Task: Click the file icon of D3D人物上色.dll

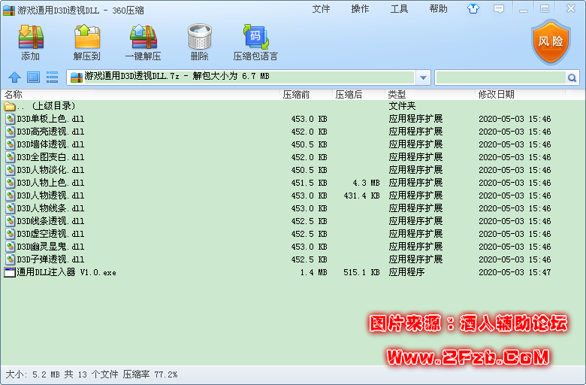Action: pos(10,183)
